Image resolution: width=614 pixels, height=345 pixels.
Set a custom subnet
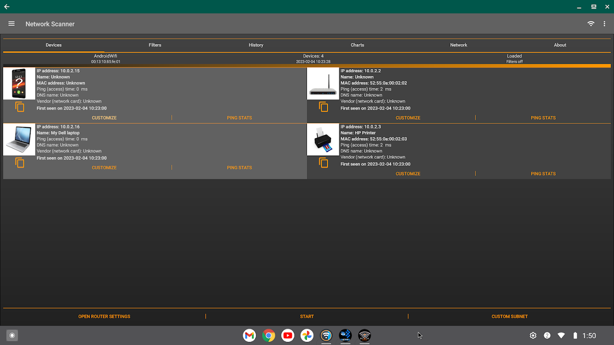pyautogui.click(x=510, y=317)
